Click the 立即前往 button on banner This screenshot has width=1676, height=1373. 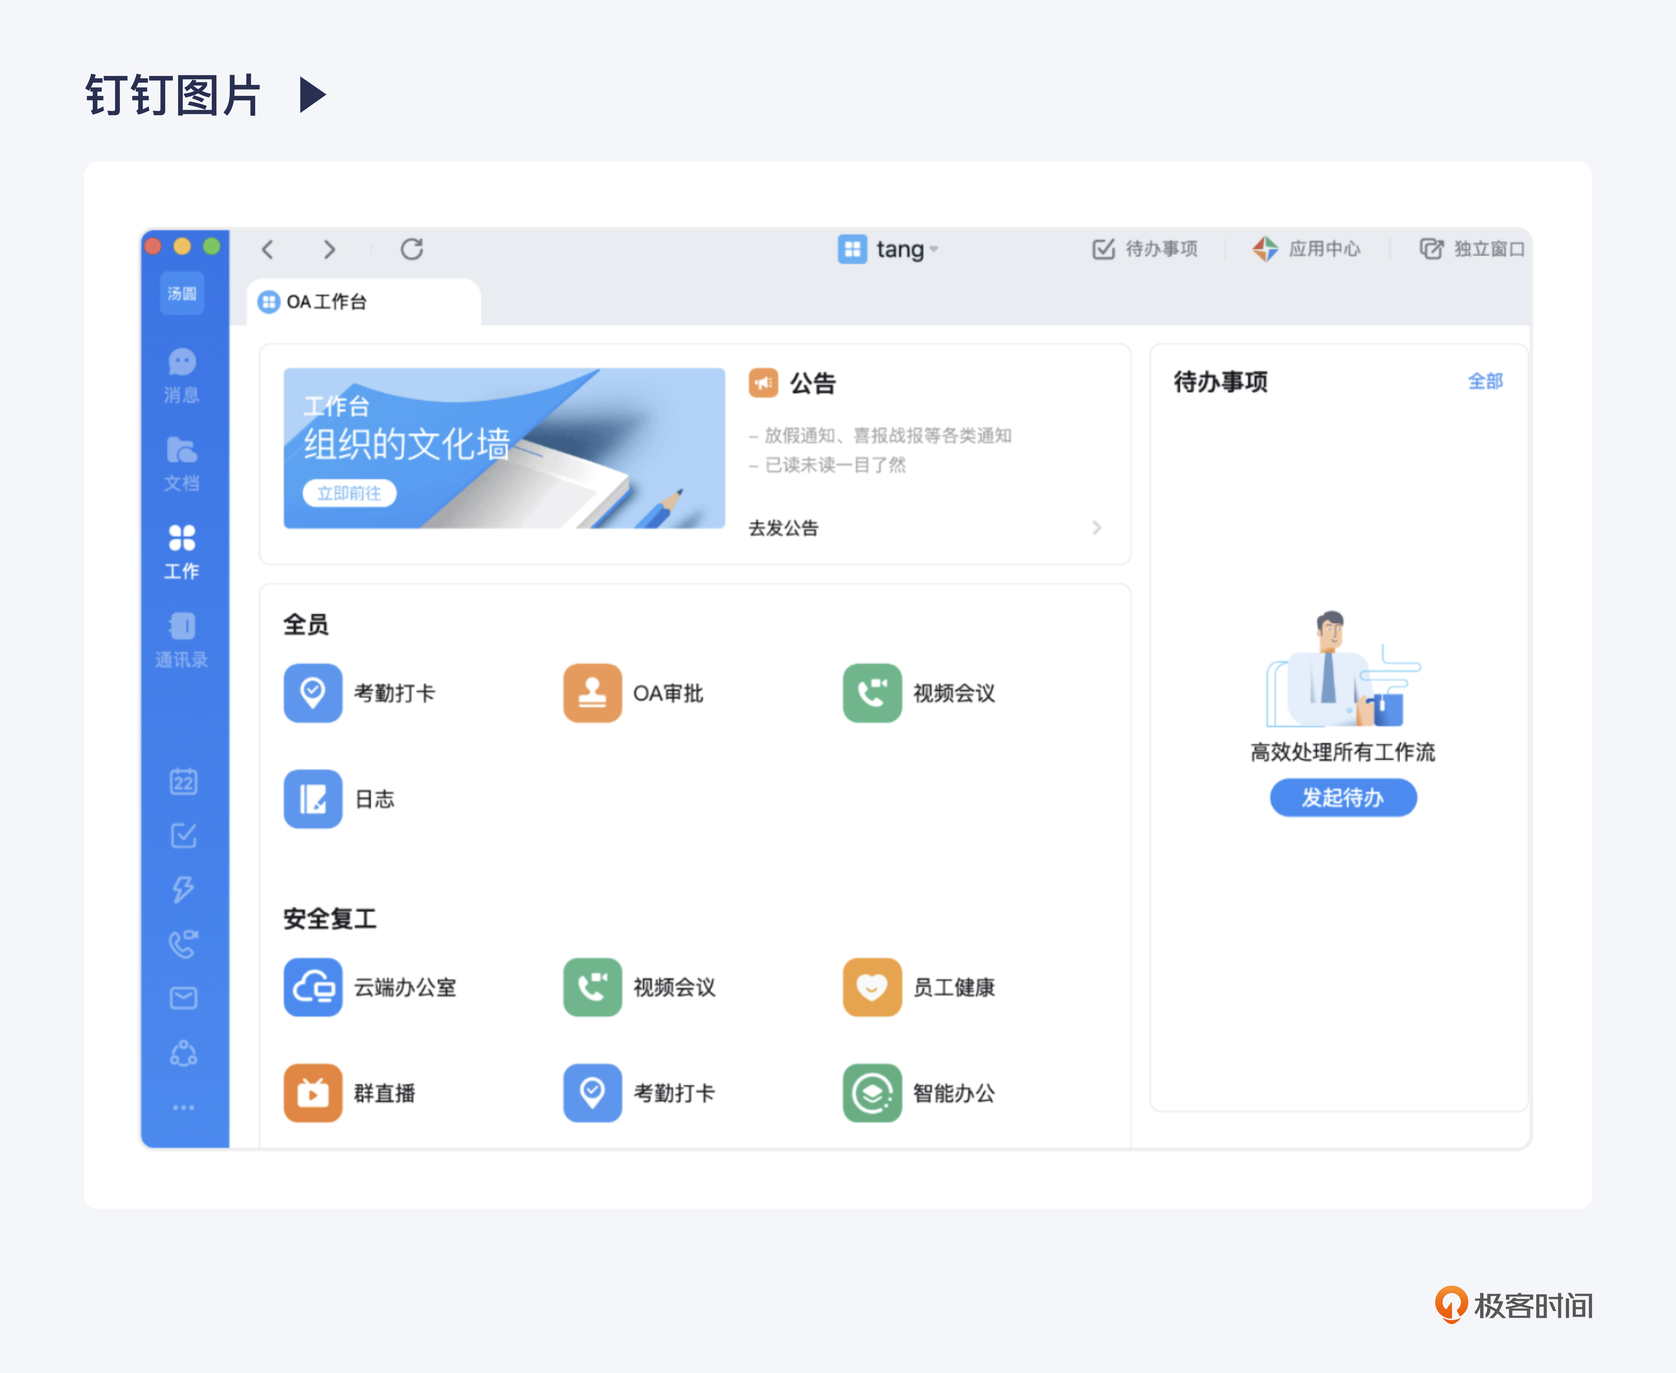[349, 493]
